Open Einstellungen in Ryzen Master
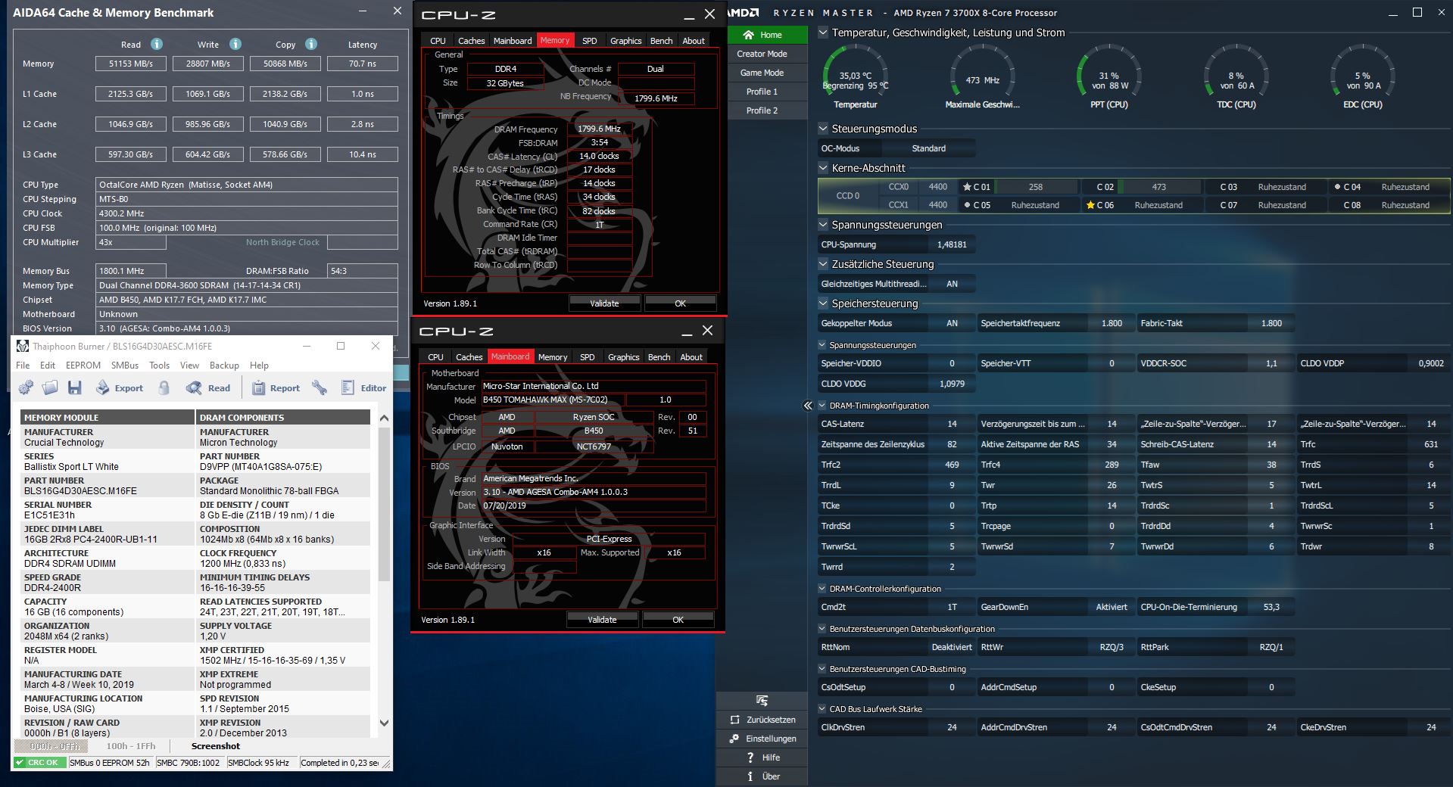This screenshot has height=787, width=1453. [762, 739]
